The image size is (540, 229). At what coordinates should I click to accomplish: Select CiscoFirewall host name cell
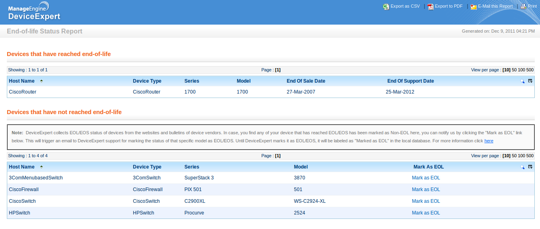pyautogui.click(x=24, y=189)
